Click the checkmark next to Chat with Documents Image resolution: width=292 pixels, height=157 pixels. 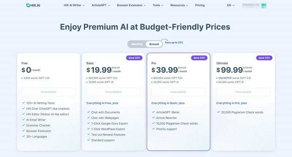tap(88, 112)
